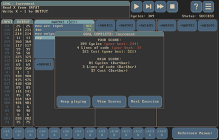Click the Keep playing button

coord(73,102)
